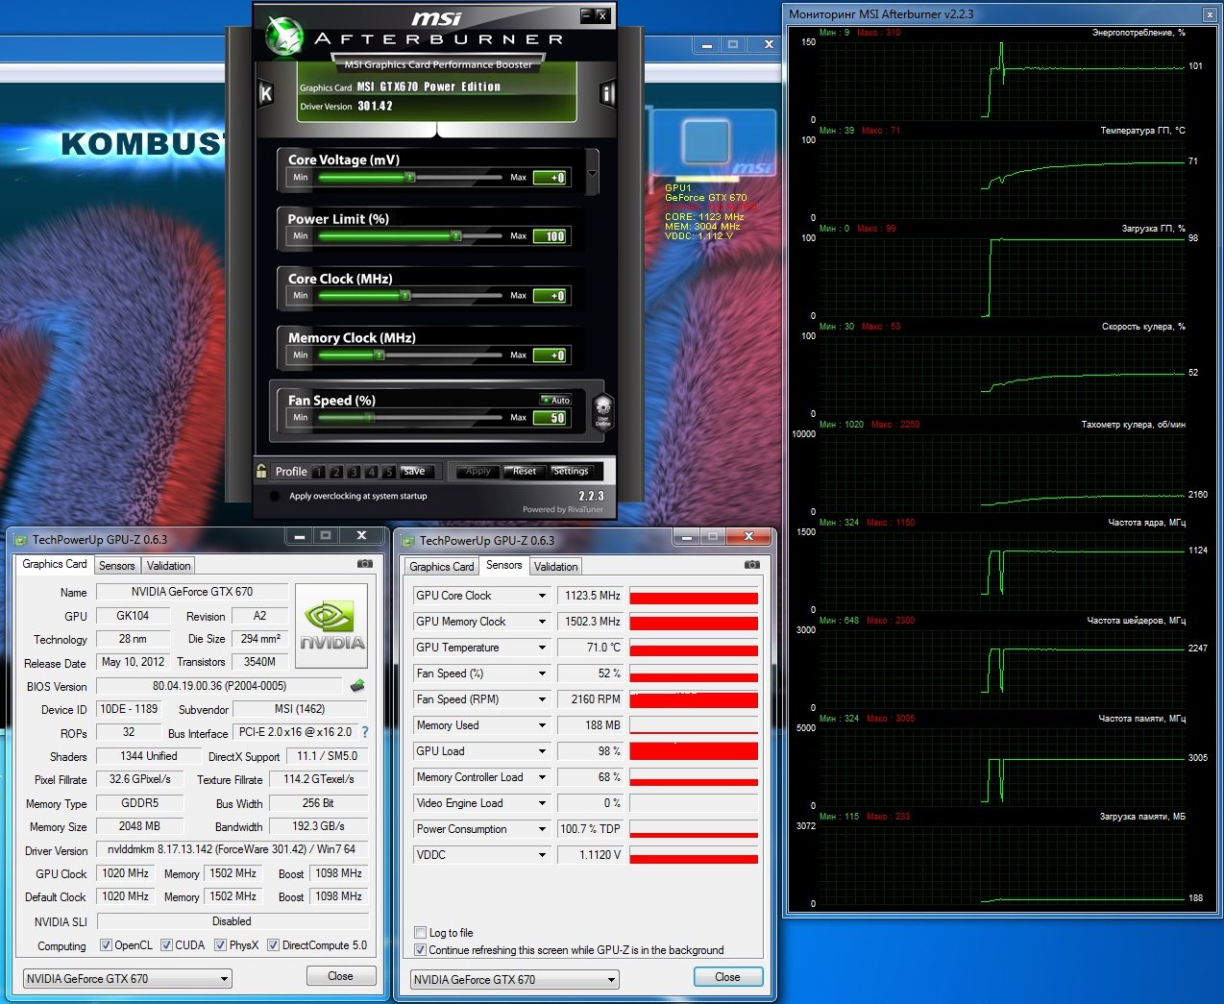Expand the Core Voltage panel arrow
The width and height of the screenshot is (1224, 1004).
pyautogui.click(x=592, y=174)
